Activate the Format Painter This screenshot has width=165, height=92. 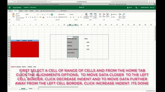20,18
